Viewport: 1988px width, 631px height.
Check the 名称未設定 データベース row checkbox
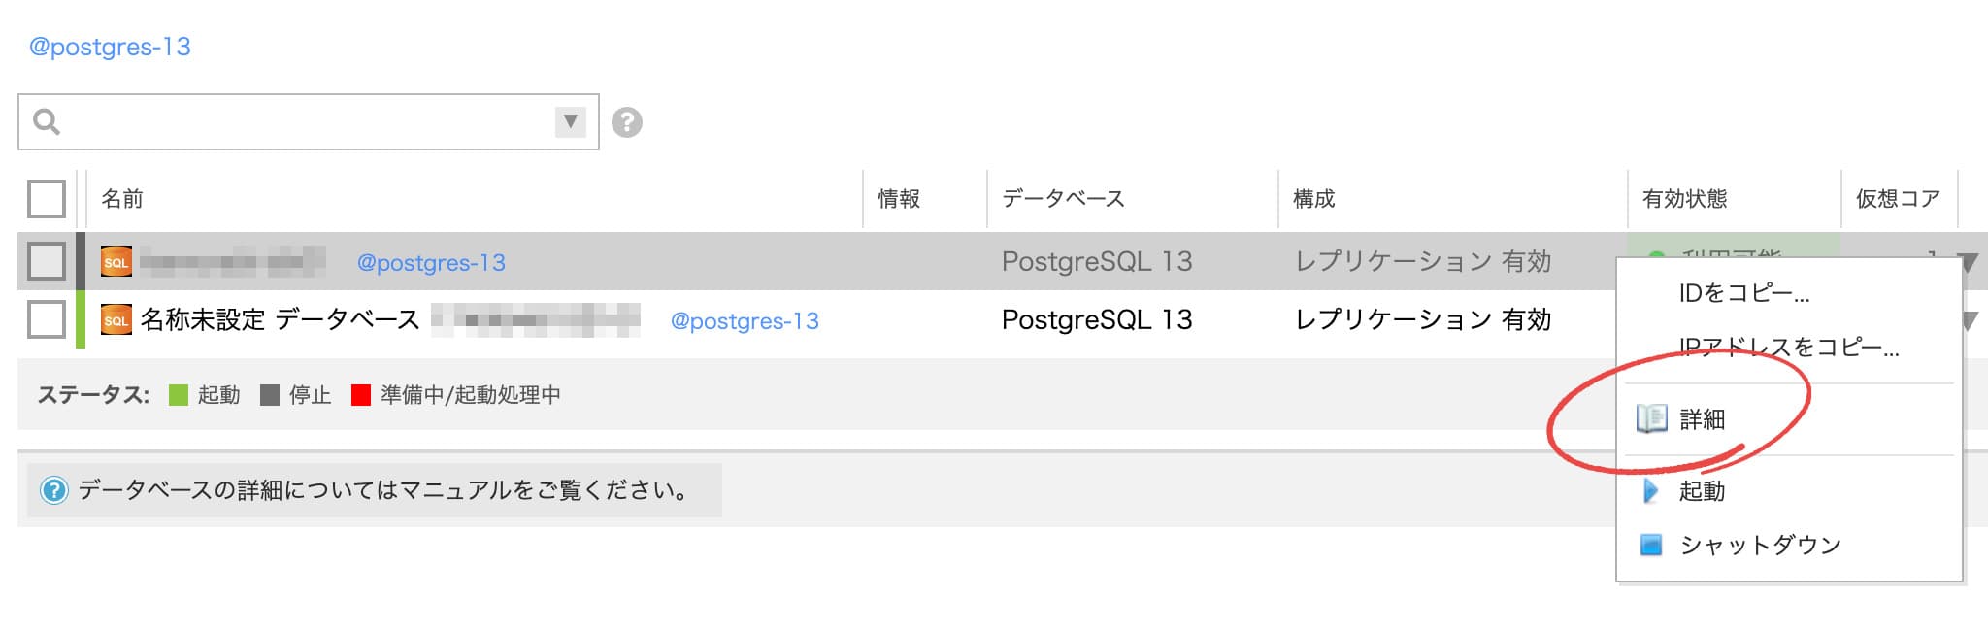(x=47, y=319)
